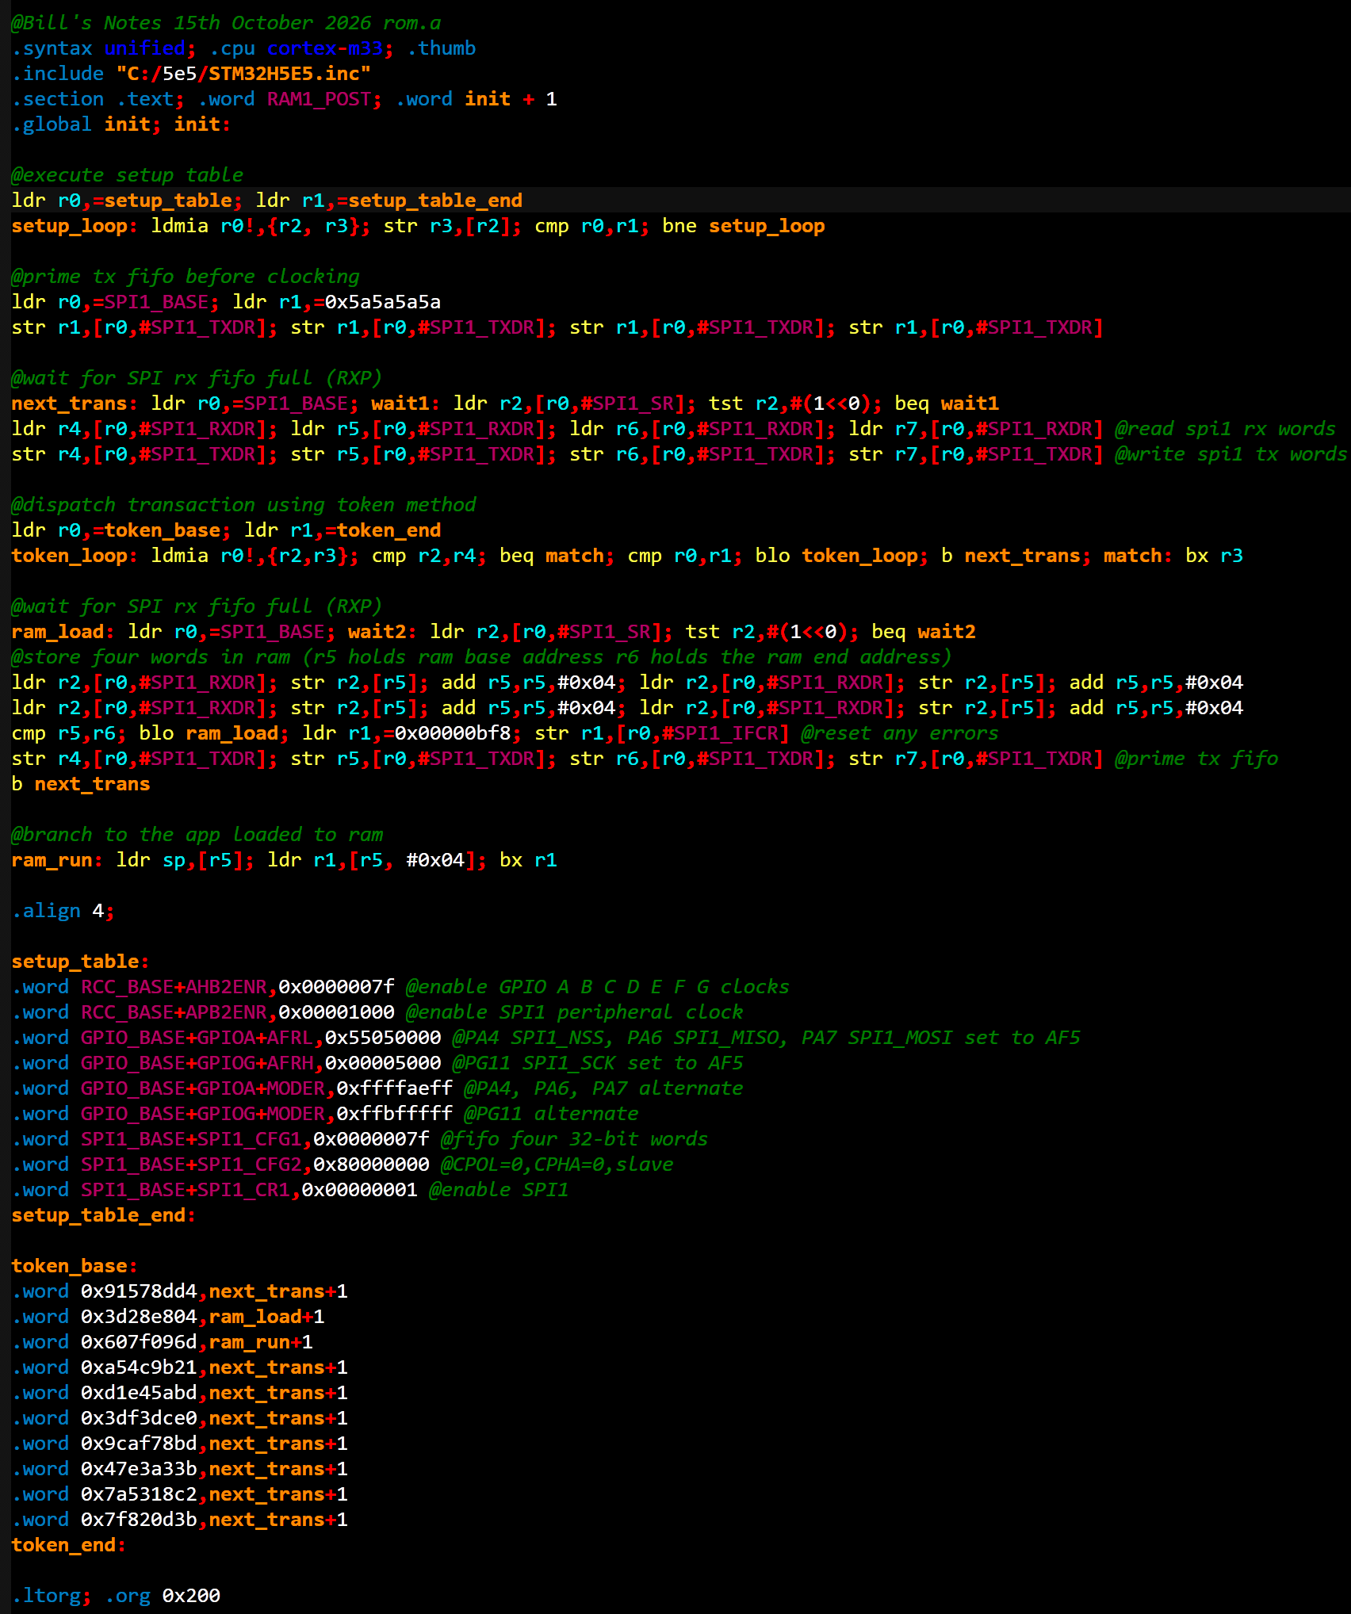Click value "0x0000007f" on the AHB2ENR line
Image resolution: width=1351 pixels, height=1614 pixels.
tap(336, 987)
